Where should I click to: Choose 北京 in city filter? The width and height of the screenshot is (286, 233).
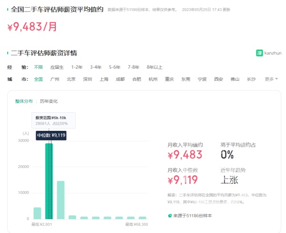coord(71,79)
